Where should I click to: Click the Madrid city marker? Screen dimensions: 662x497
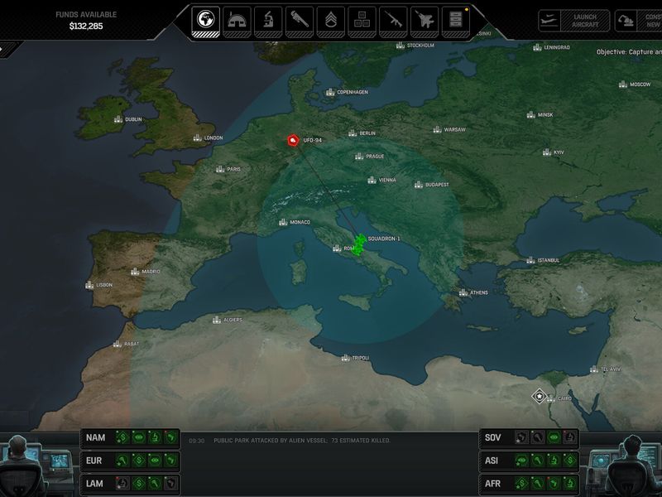[135, 272]
